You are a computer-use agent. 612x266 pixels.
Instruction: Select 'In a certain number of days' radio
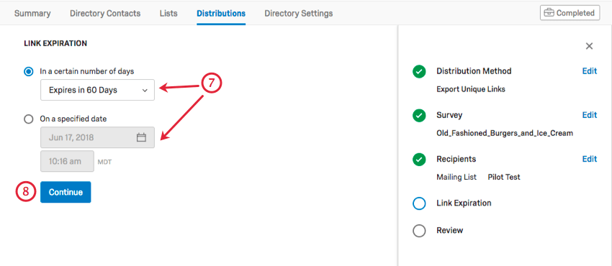click(29, 72)
